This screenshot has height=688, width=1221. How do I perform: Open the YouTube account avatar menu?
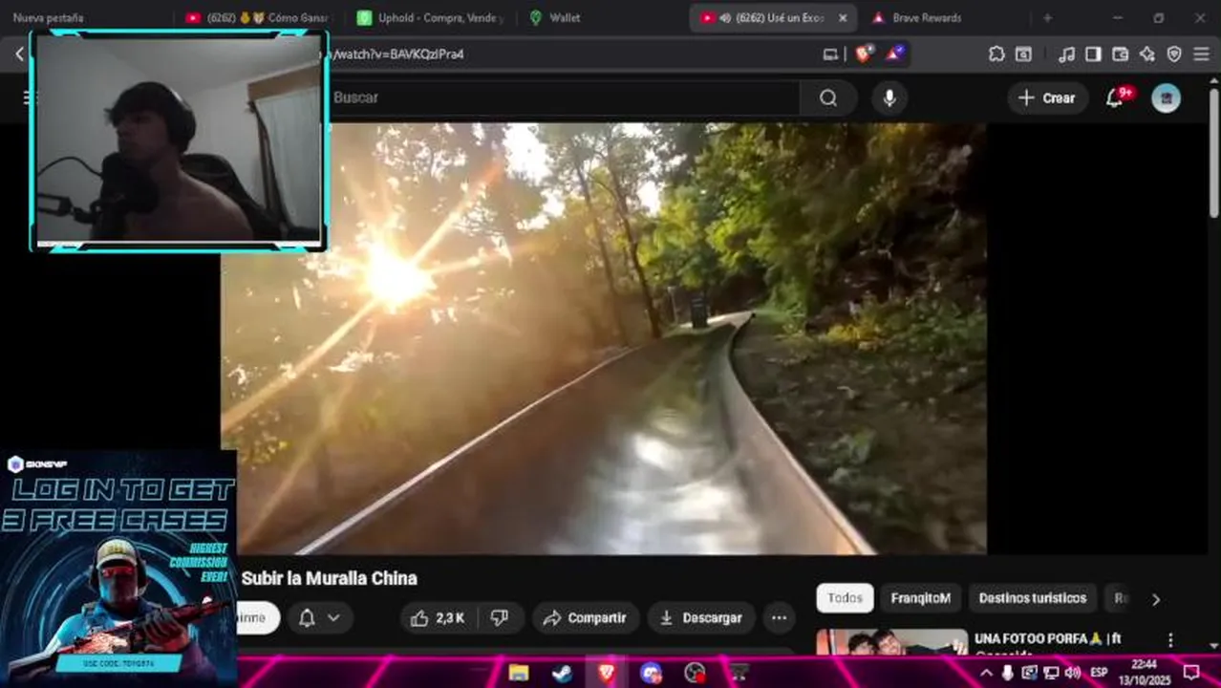coord(1166,97)
